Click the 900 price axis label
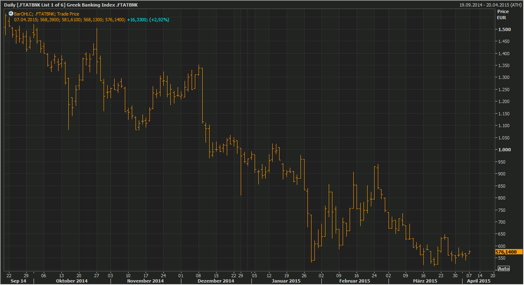The image size is (524, 285). [502, 174]
